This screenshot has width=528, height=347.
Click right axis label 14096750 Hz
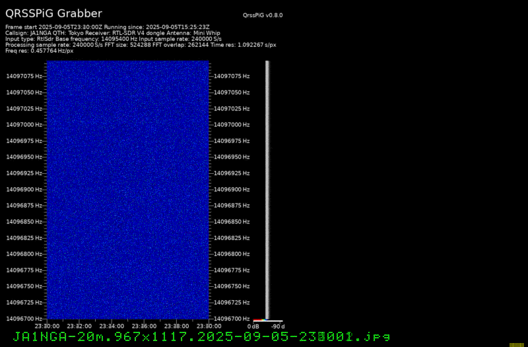(232, 286)
